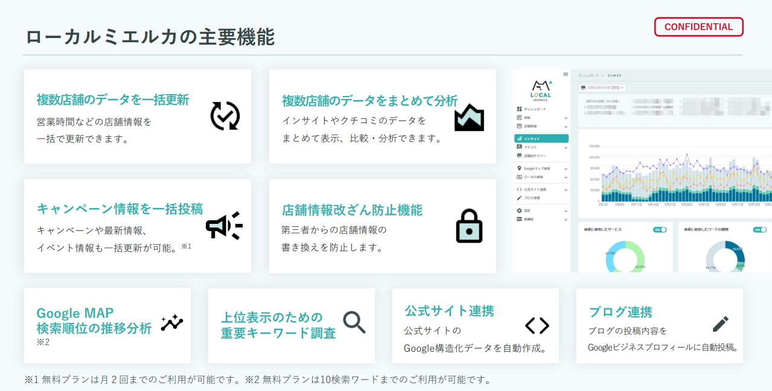
Task: Click the 店舗情報 storefront icon in the sidebar
Action: [519, 126]
